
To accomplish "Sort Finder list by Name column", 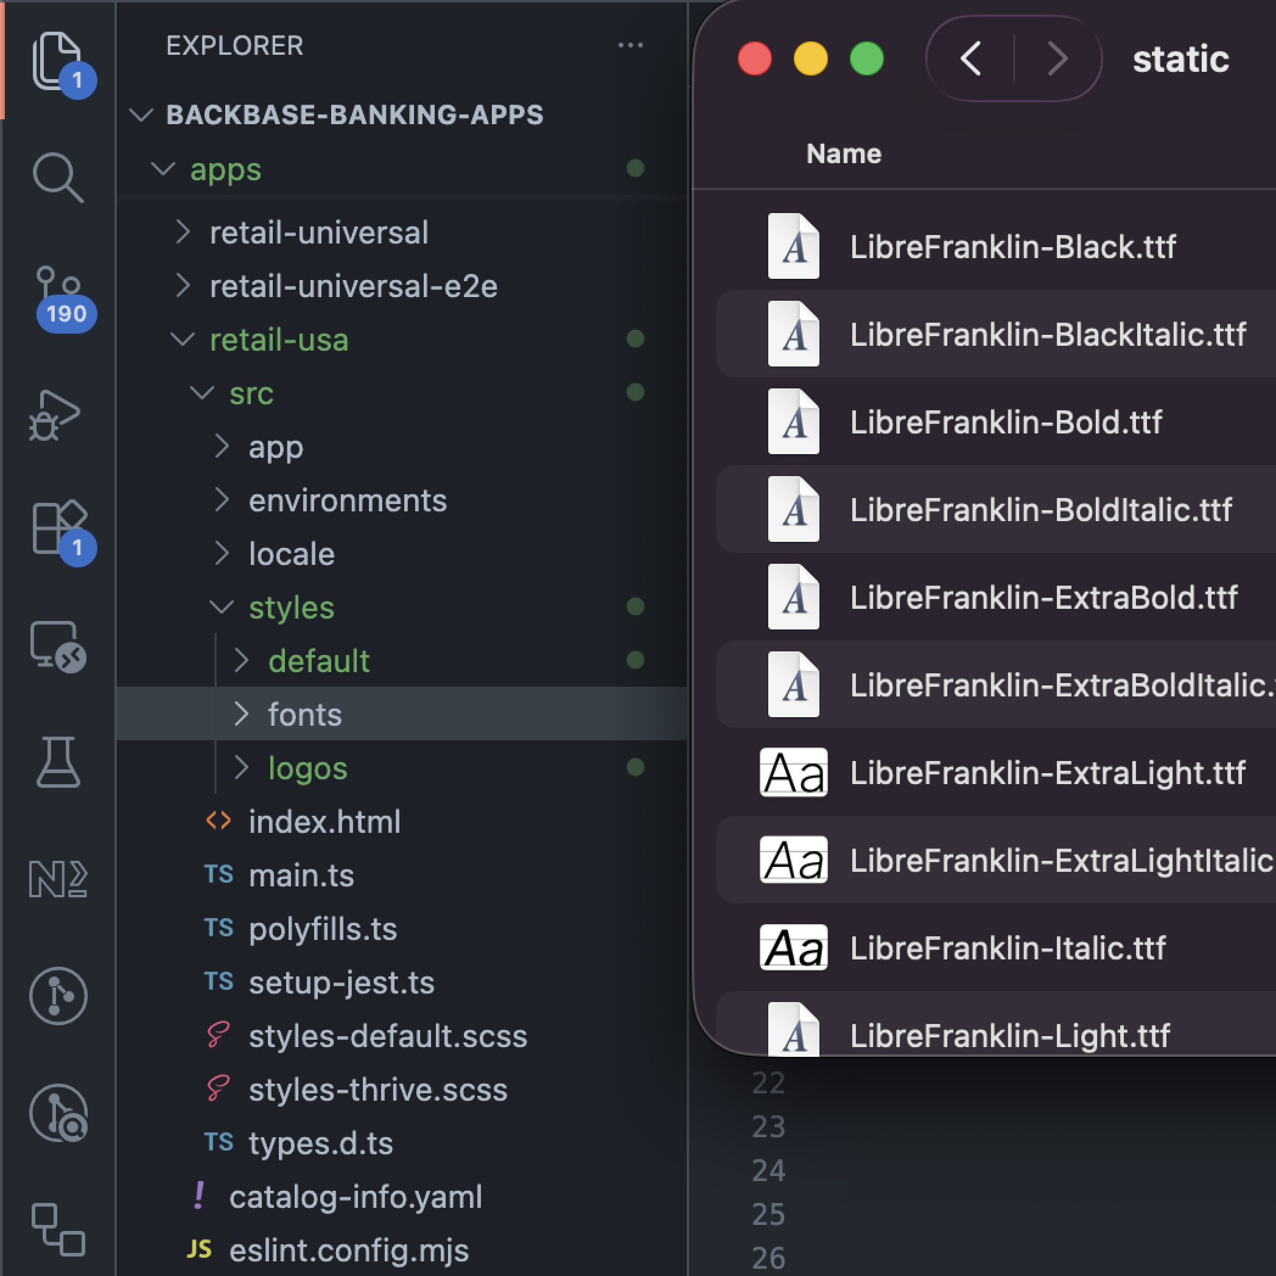I will pos(843,154).
